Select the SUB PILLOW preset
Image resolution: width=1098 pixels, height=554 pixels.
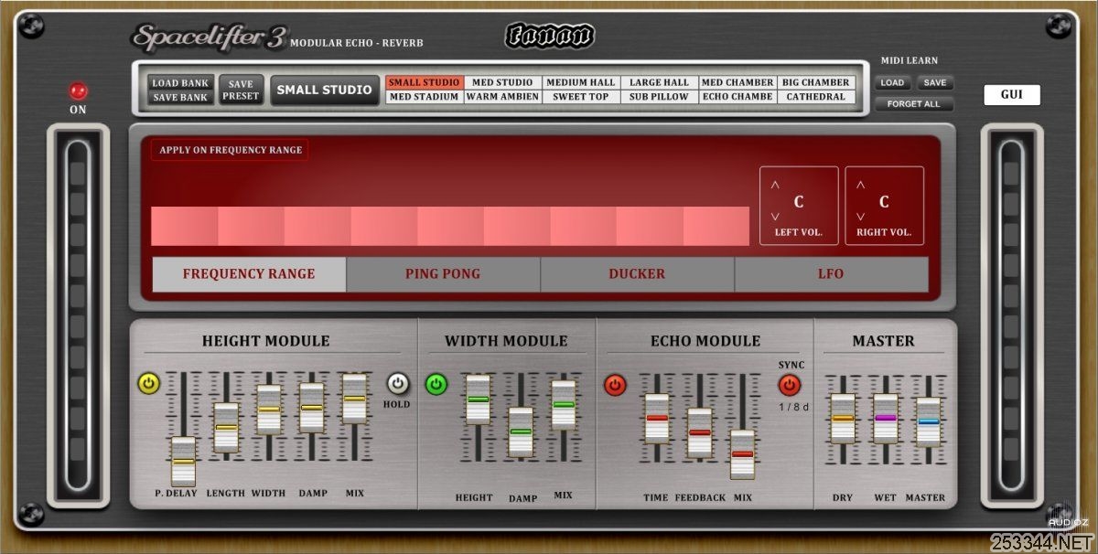[659, 96]
